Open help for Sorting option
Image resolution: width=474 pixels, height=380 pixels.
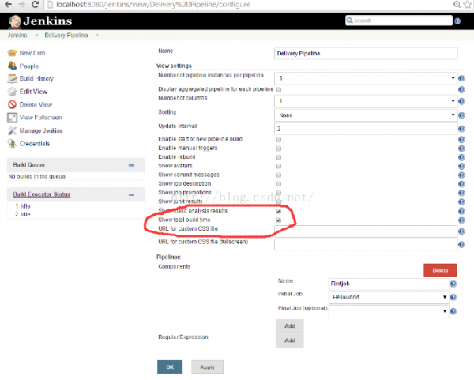pos(461,115)
